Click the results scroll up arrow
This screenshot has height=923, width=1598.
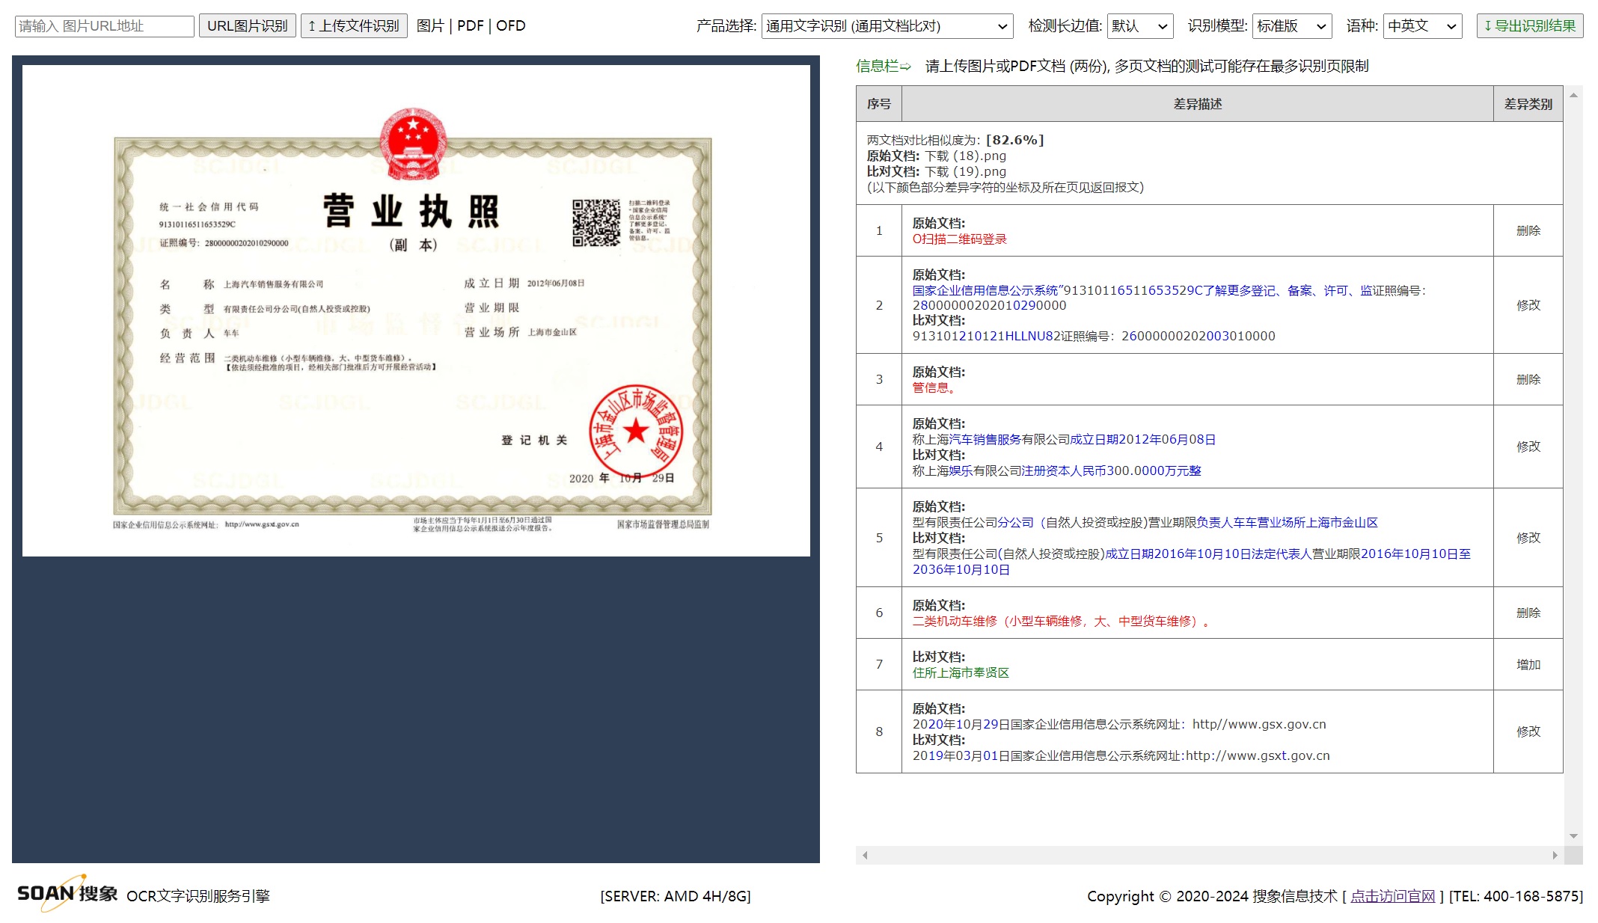[x=1573, y=95]
